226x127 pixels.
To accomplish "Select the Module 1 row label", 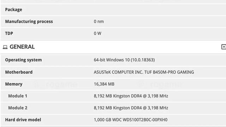I will pos(18,96).
